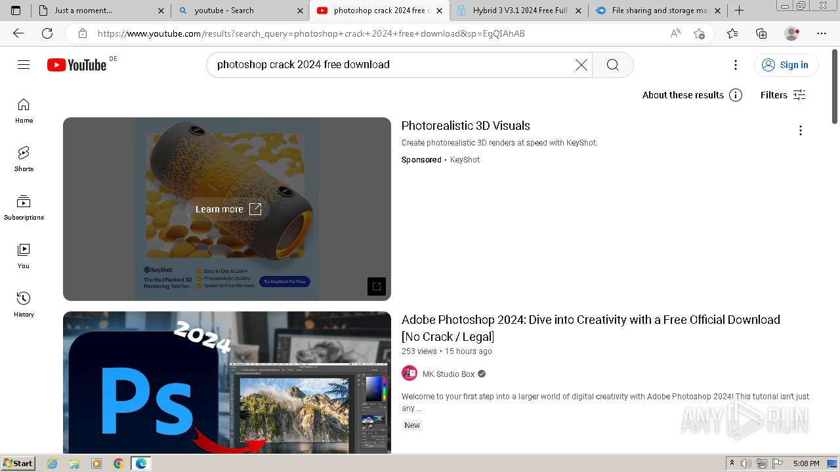840x472 pixels.
Task: Launch Chrome from taskbar
Action: click(118, 463)
